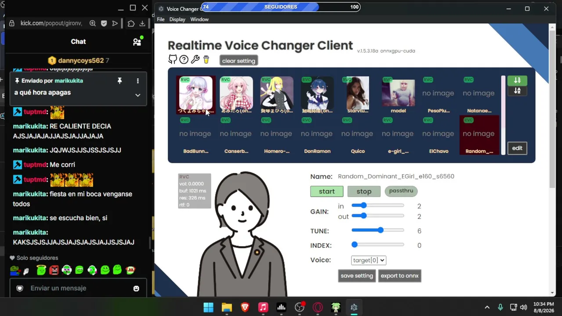Open File Explorer from taskbar
Screen dimensions: 562x316
click(x=227, y=307)
